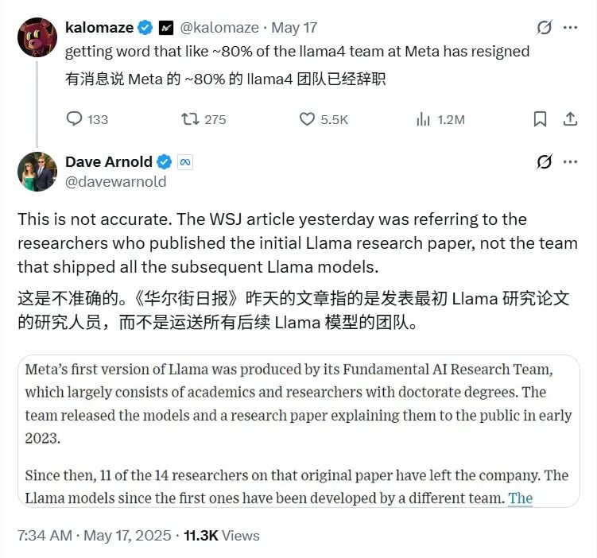Open the quoted WSJ article screenshot
Image resolution: width=597 pixels, height=558 pixels.
299,431
